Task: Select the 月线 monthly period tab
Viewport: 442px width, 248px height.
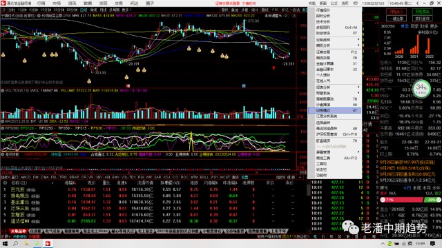Action: click(x=103, y=10)
